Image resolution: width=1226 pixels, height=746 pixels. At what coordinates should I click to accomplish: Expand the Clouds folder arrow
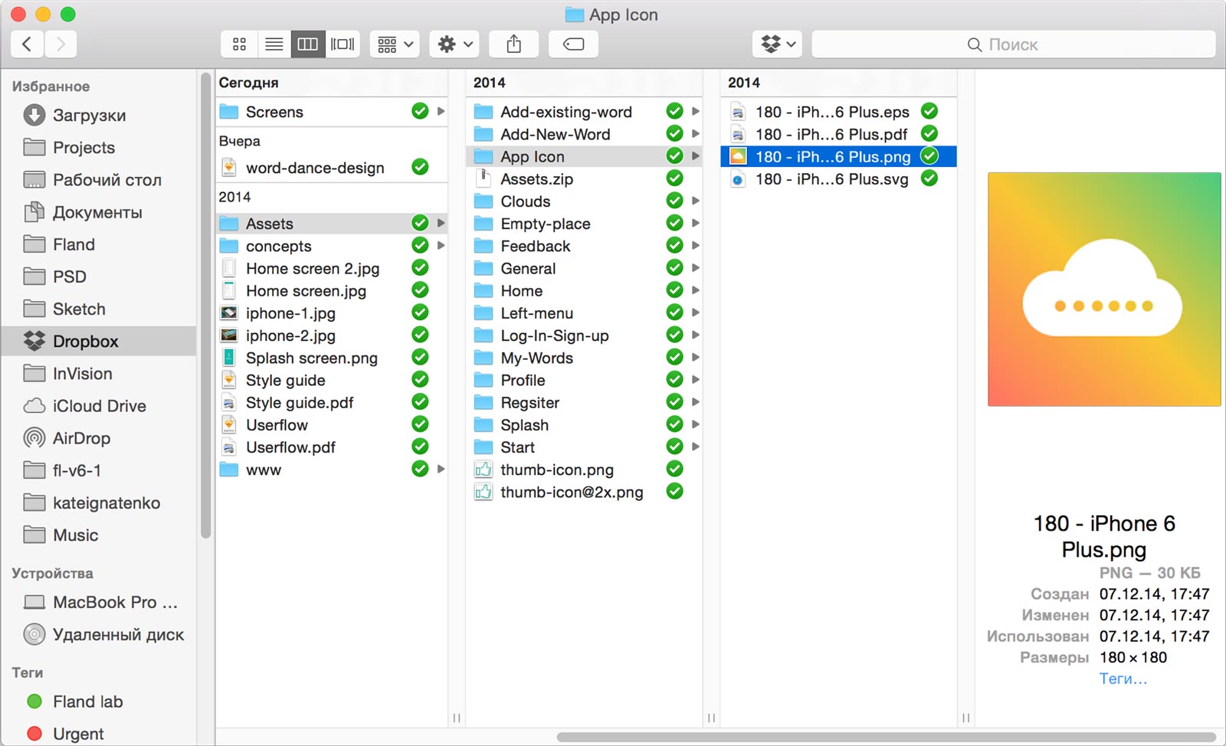pyautogui.click(x=696, y=201)
